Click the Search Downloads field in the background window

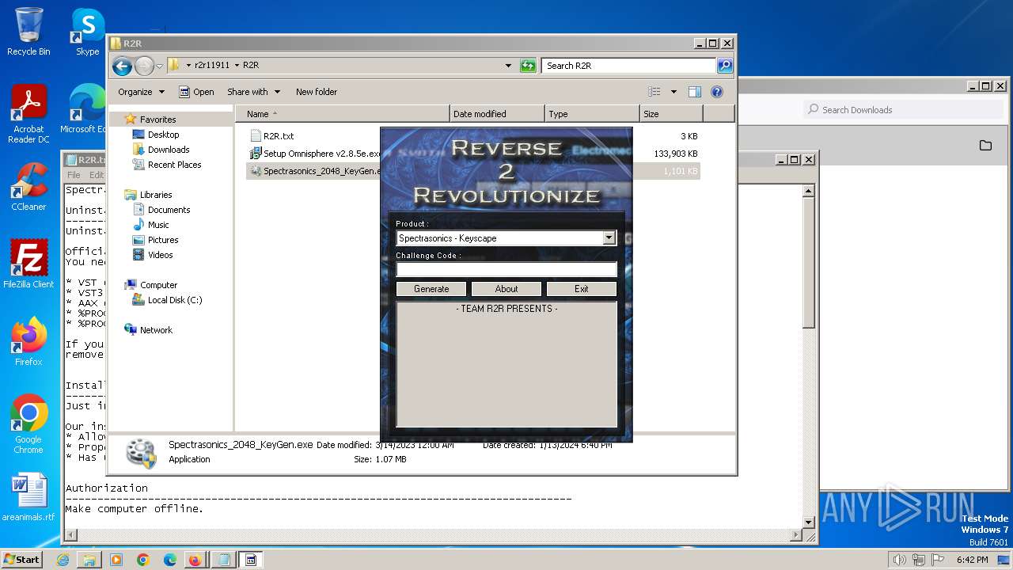click(904, 110)
